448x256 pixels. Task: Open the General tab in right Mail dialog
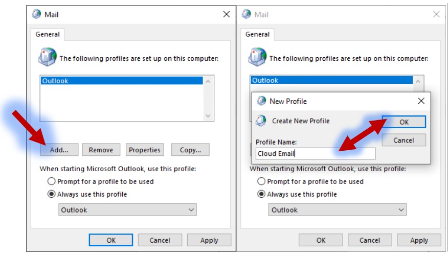(257, 34)
